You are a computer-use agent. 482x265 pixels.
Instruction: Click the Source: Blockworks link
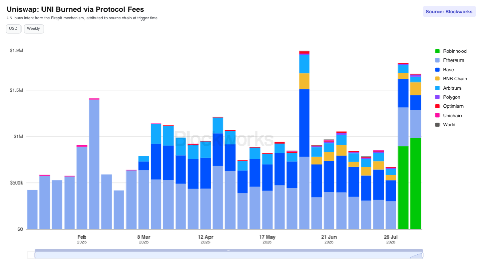(449, 12)
